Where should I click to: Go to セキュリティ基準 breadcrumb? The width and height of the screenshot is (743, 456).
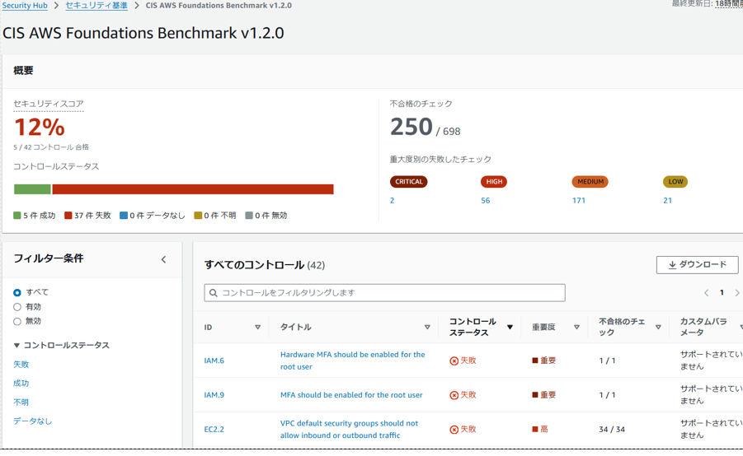pyautogui.click(x=96, y=6)
